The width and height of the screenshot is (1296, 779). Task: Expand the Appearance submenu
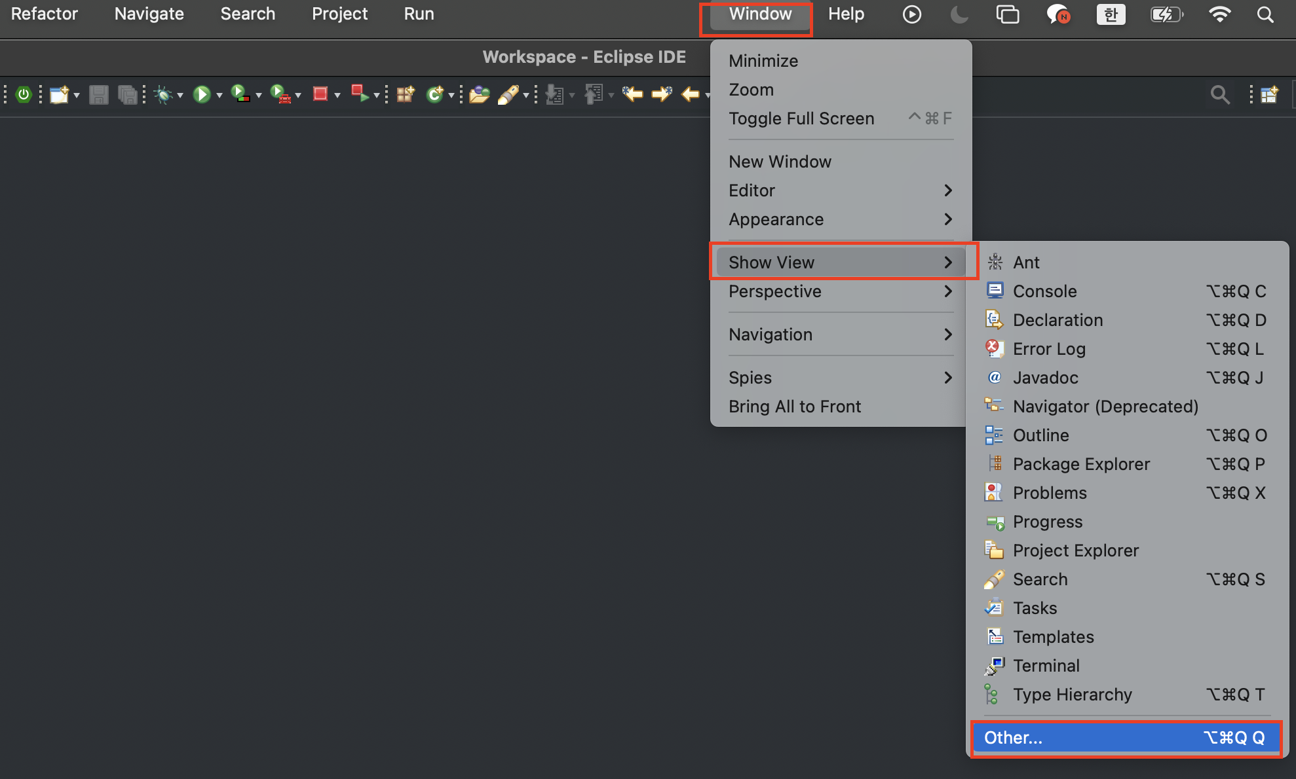[841, 219]
